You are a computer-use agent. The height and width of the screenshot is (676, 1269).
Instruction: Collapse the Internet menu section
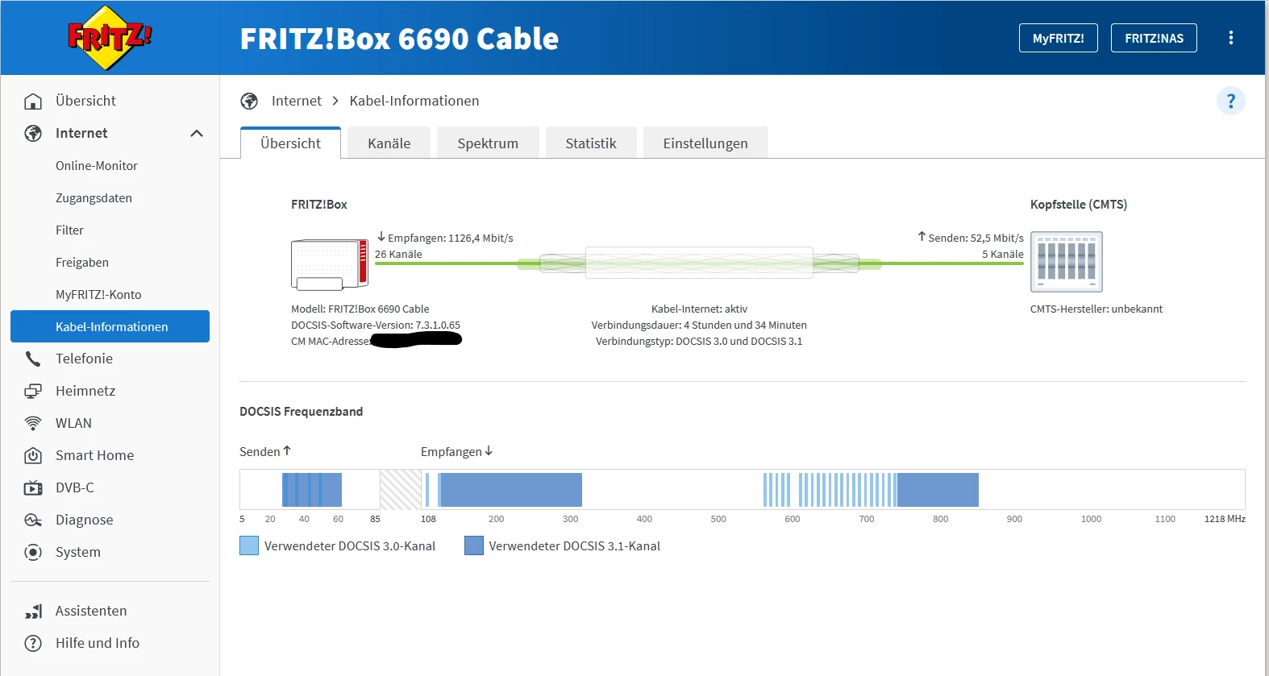197,133
